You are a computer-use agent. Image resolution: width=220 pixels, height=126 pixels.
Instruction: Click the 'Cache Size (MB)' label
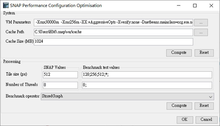19,41
